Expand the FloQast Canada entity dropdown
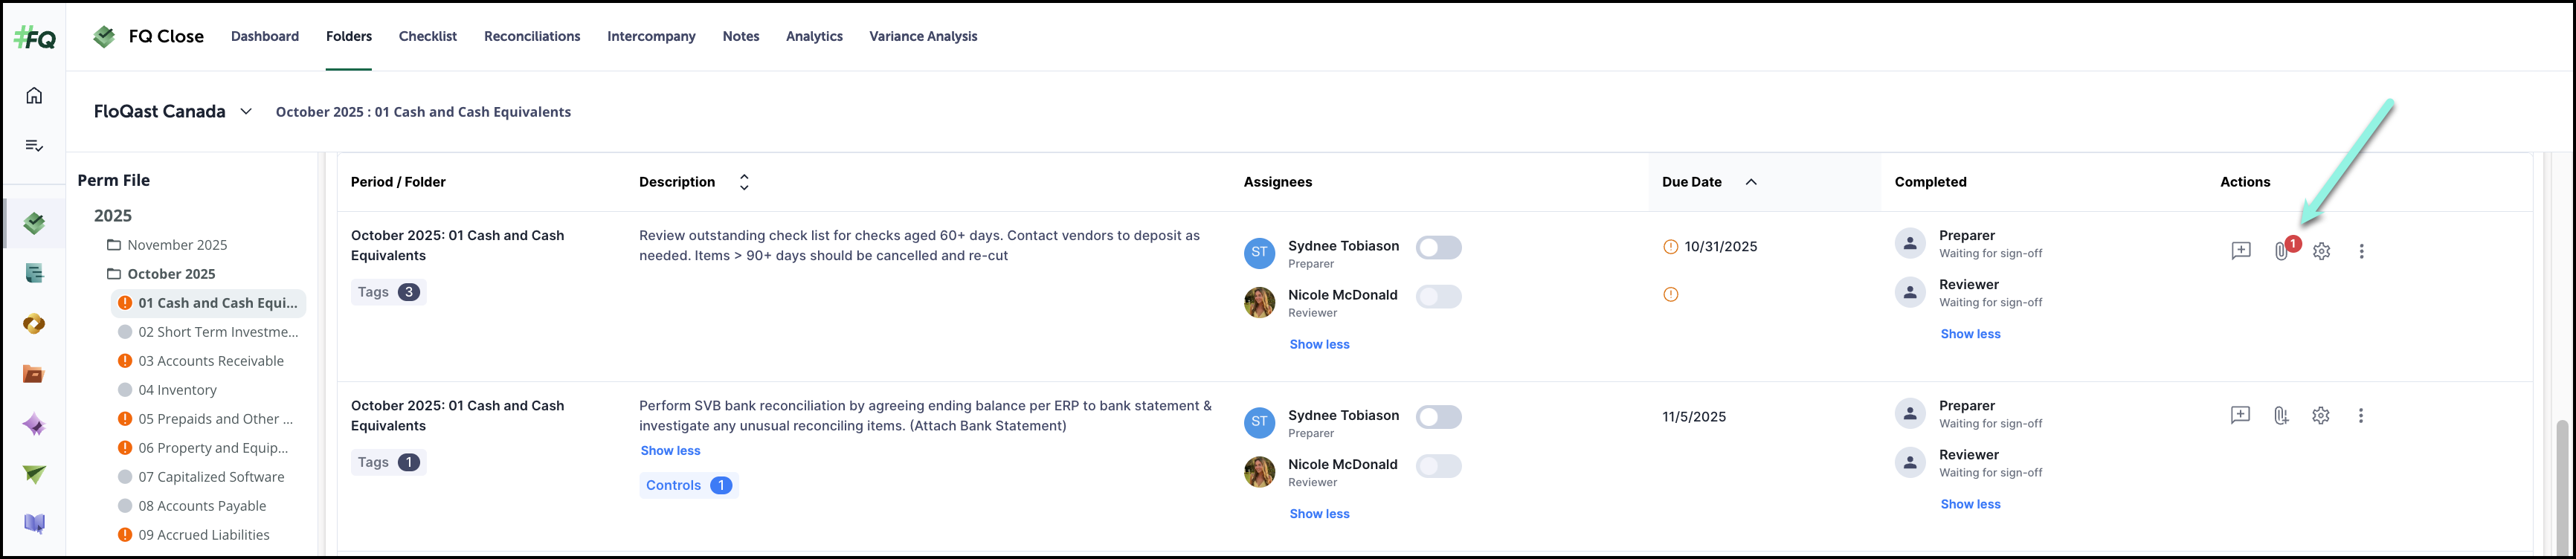Viewport: 2576px width, 559px height. [x=246, y=112]
